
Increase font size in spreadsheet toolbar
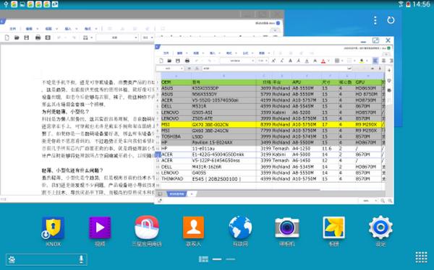[273, 61]
